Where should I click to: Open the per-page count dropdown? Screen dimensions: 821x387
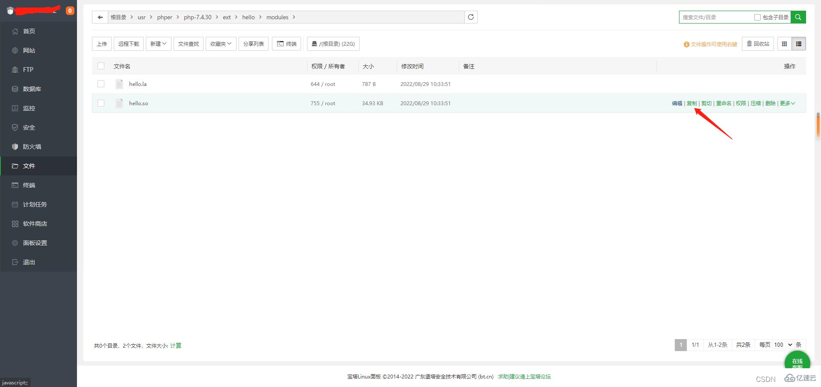(783, 345)
